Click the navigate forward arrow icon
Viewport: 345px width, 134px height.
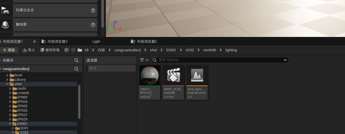click(73, 50)
